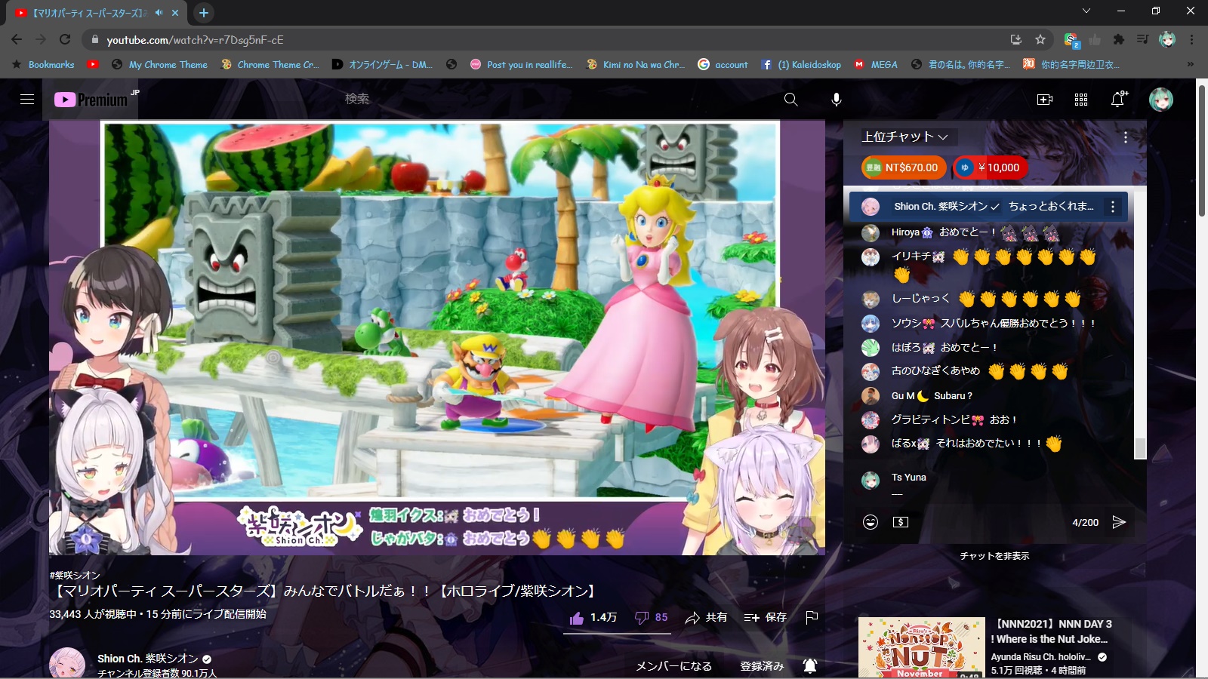Click チャットを非表示 to hide chat
Viewport: 1208px width, 679px height.
pyautogui.click(x=994, y=556)
